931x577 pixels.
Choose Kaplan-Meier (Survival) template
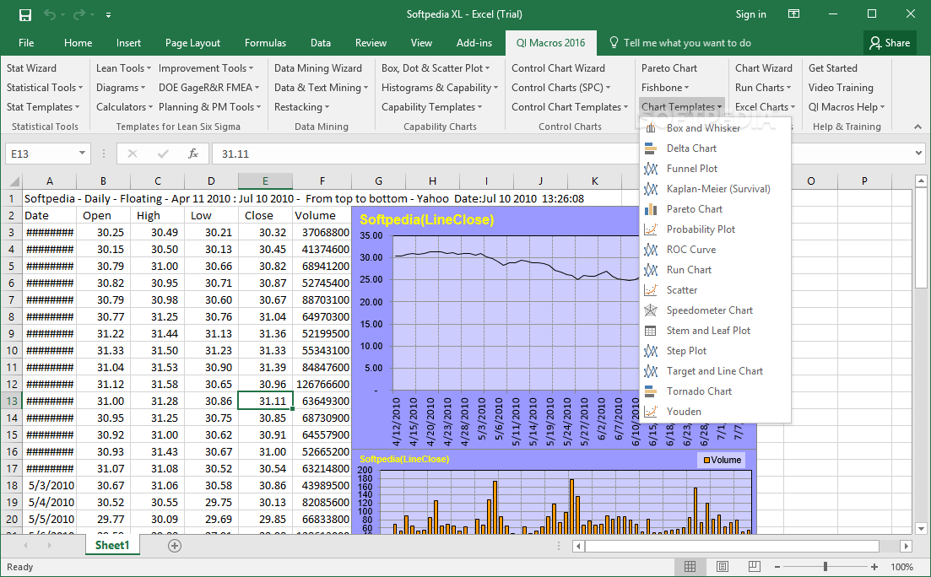tap(715, 189)
